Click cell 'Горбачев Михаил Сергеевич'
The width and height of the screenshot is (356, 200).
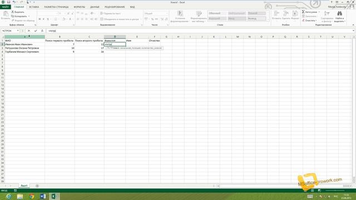(x=24, y=52)
